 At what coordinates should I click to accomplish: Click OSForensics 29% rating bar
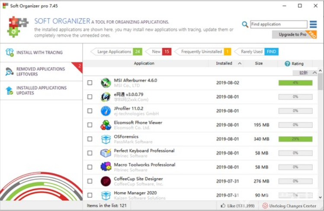click(295, 139)
